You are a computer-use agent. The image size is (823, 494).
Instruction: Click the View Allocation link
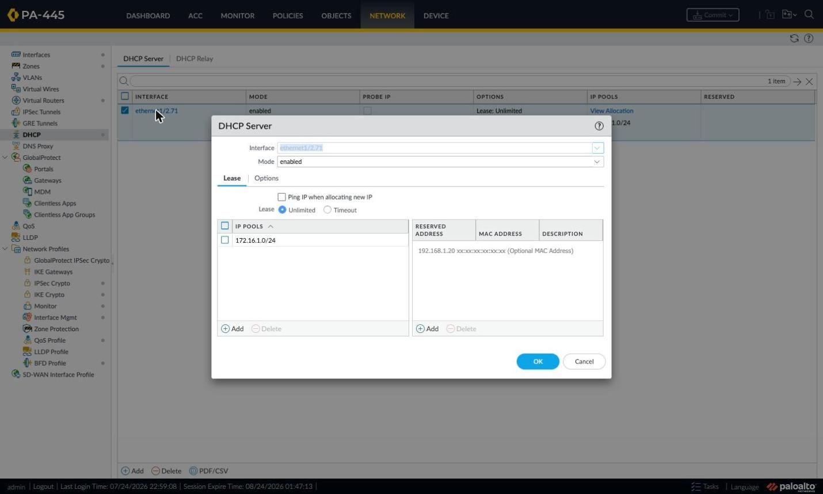tap(612, 111)
